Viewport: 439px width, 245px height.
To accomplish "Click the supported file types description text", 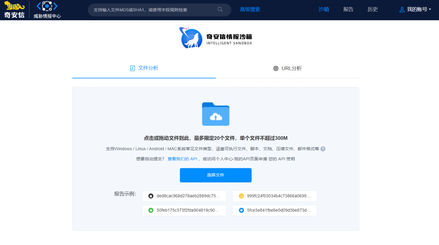I will tap(212, 149).
